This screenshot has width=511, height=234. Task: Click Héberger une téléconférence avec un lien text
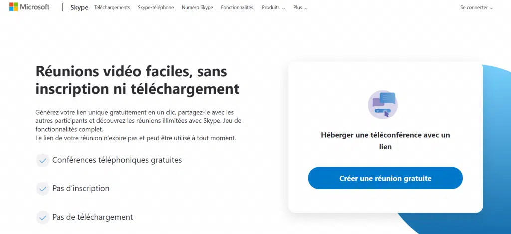coord(385,141)
